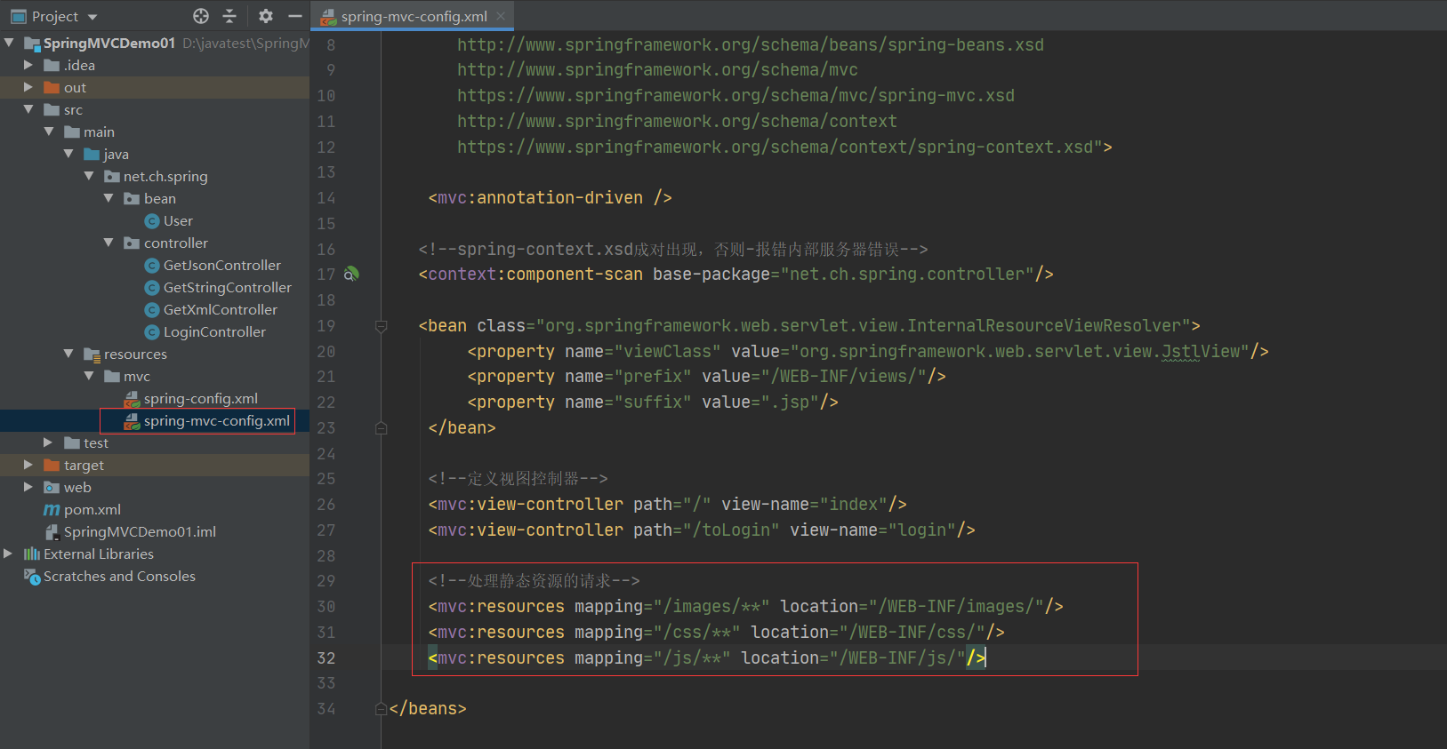Select the test folder label
1447x749 pixels.
(x=96, y=443)
